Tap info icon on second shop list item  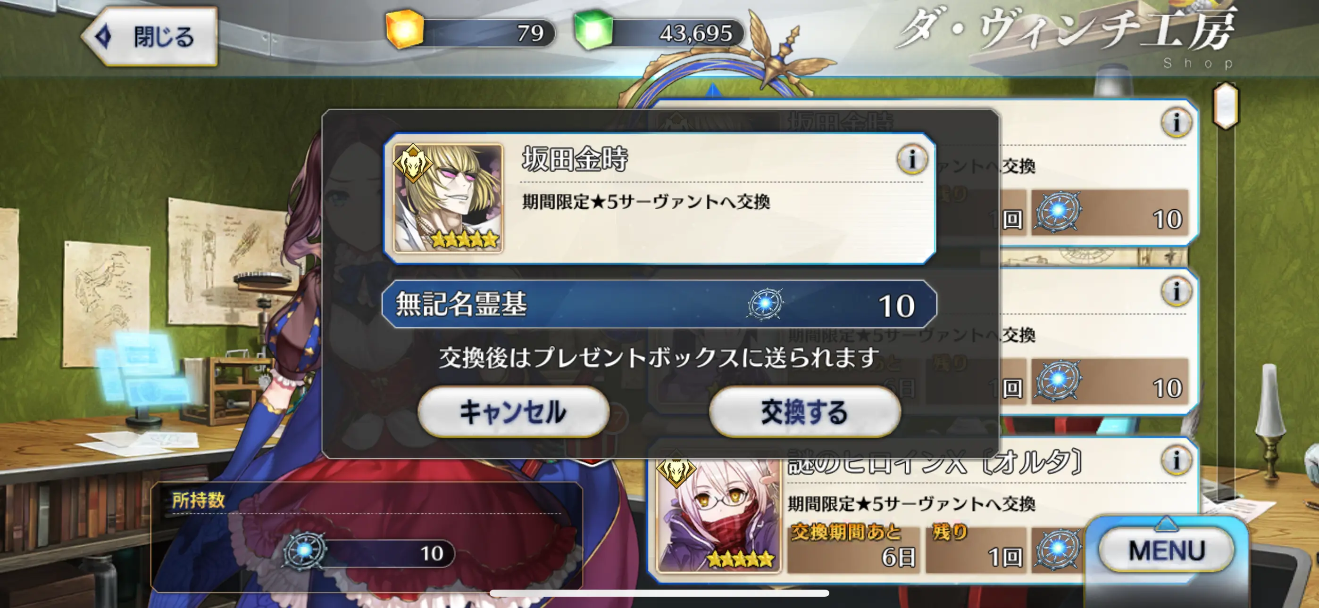tap(1176, 291)
